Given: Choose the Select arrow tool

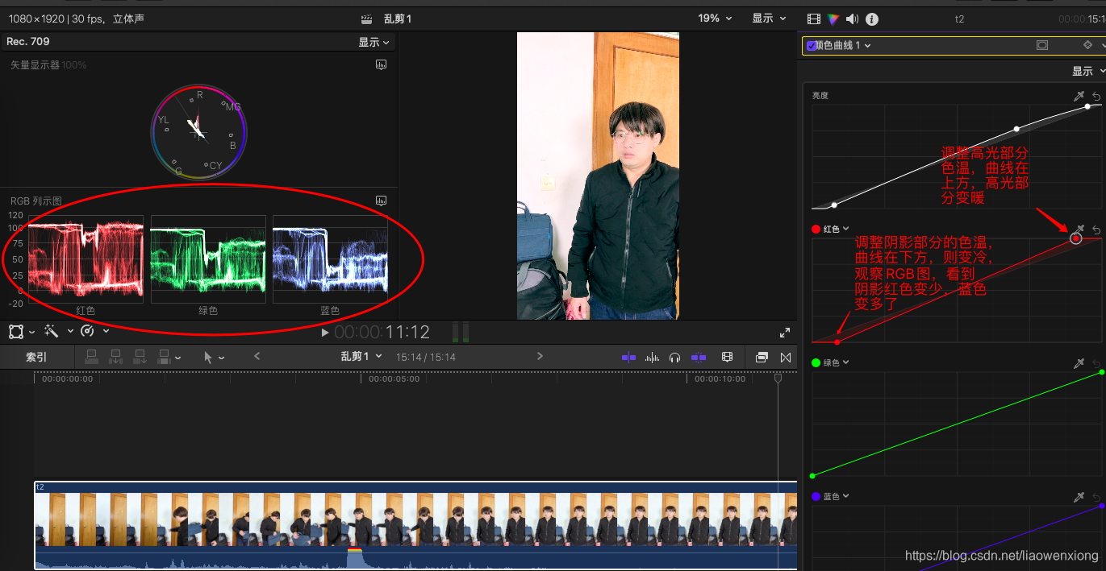Looking at the screenshot, I should tap(208, 357).
